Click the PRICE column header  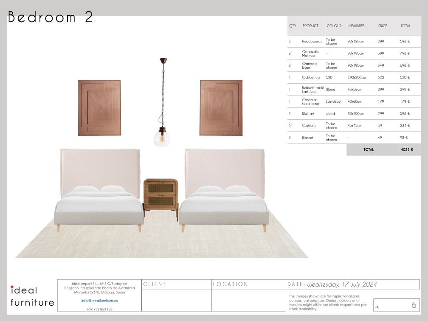(383, 25)
